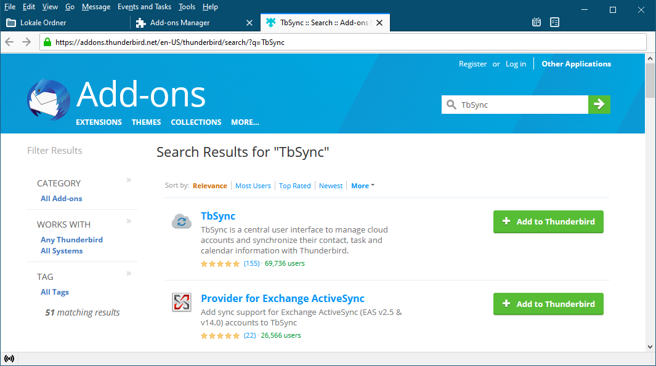Open the More sort options dropdown
The height and width of the screenshot is (366, 656).
click(363, 186)
